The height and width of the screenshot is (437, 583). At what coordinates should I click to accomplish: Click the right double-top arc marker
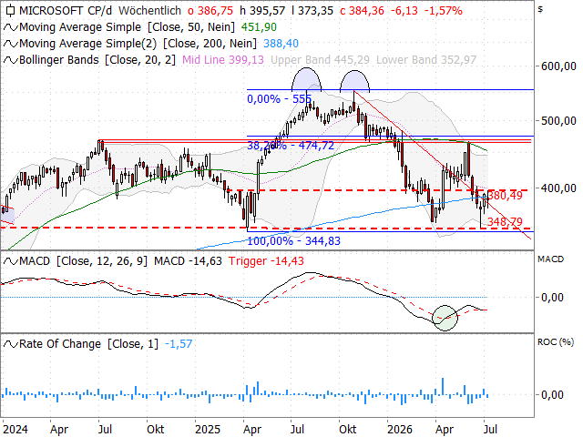[x=354, y=81]
